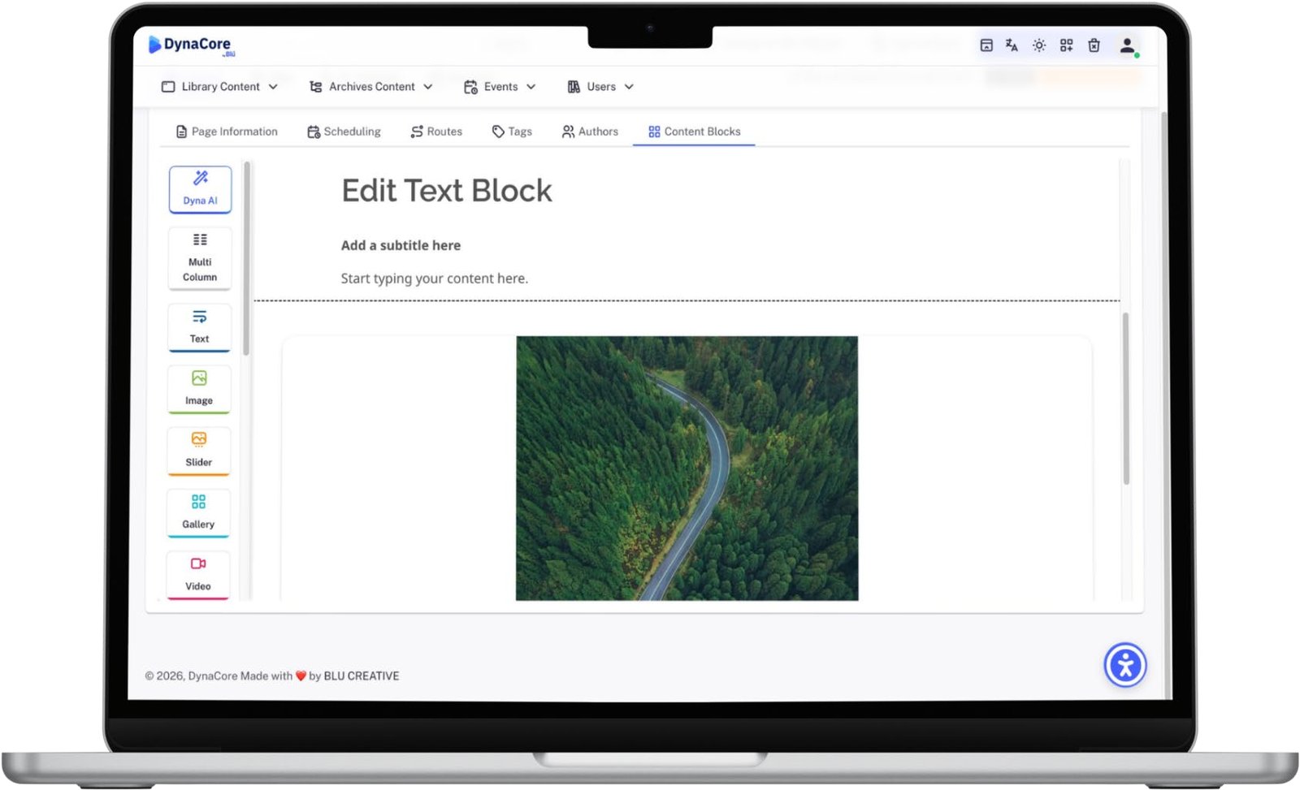The image size is (1300, 790).
Task: Expand the Archives Content dropdown
Action: click(371, 87)
